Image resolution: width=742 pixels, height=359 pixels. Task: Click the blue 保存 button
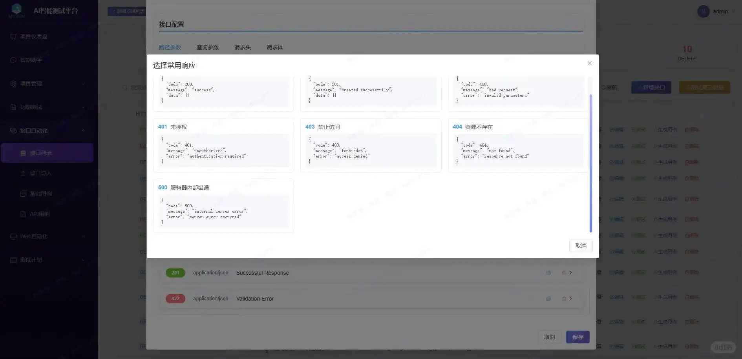click(x=578, y=337)
